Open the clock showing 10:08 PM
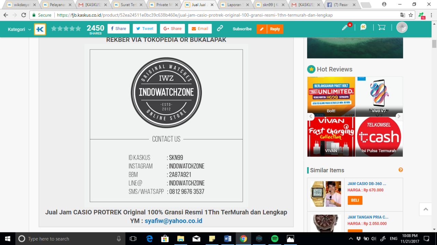The height and width of the screenshot is (245, 437). [410, 239]
